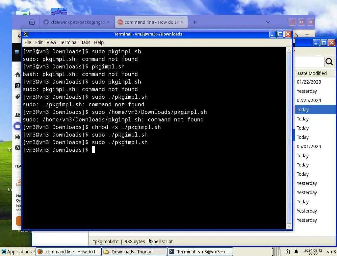Screen dimensions: 337x256
Task: Switch to 'command line - How do I' tab
Action: click(151, 22)
